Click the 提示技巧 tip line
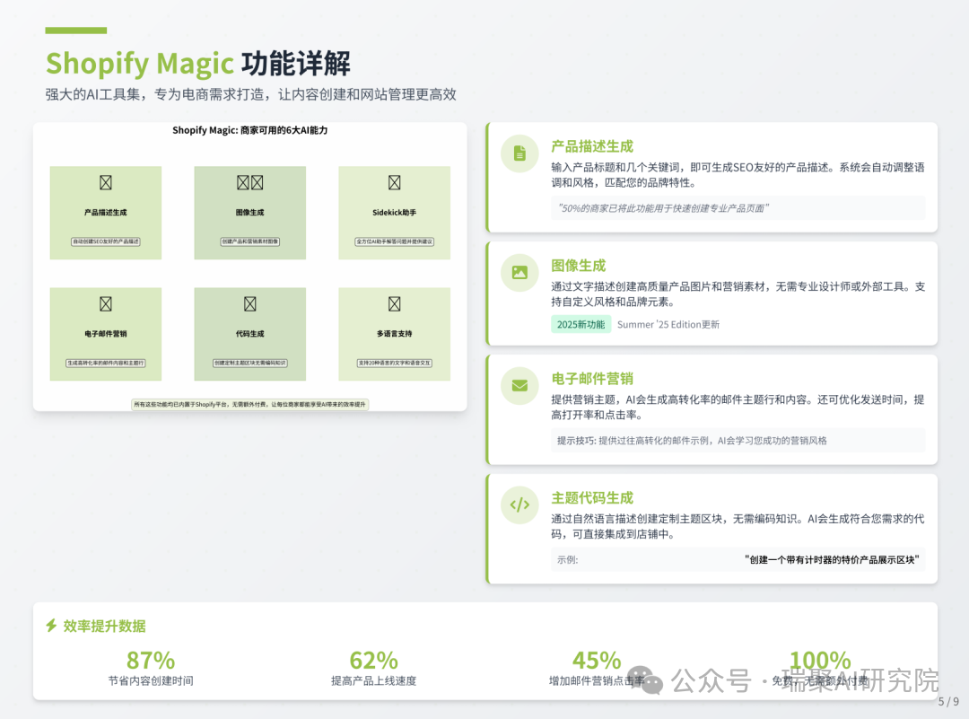 (x=692, y=441)
